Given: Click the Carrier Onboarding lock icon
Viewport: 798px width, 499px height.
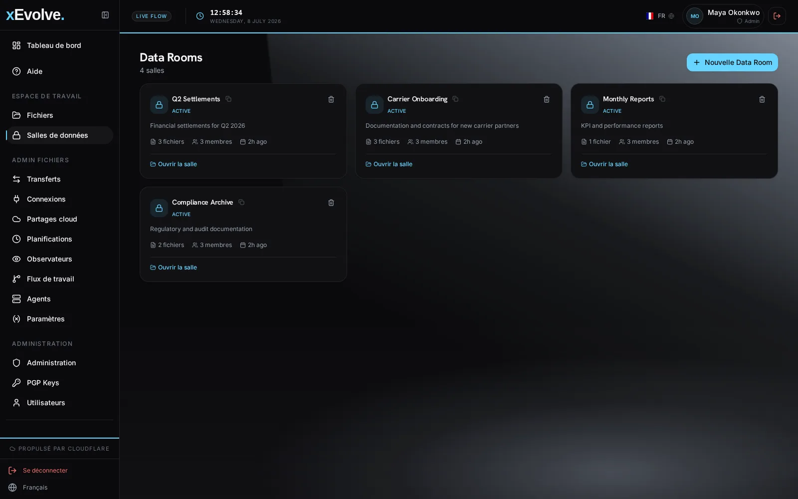Looking at the screenshot, I should (375, 105).
